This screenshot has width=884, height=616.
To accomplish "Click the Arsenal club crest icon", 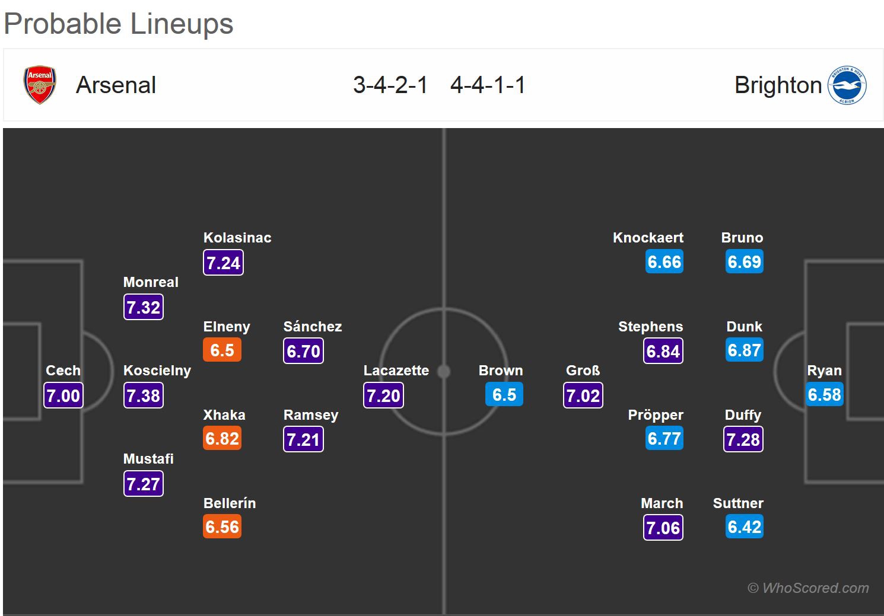I will (40, 85).
